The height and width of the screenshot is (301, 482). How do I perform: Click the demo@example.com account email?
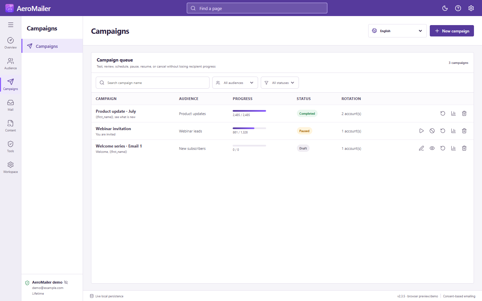(48, 288)
